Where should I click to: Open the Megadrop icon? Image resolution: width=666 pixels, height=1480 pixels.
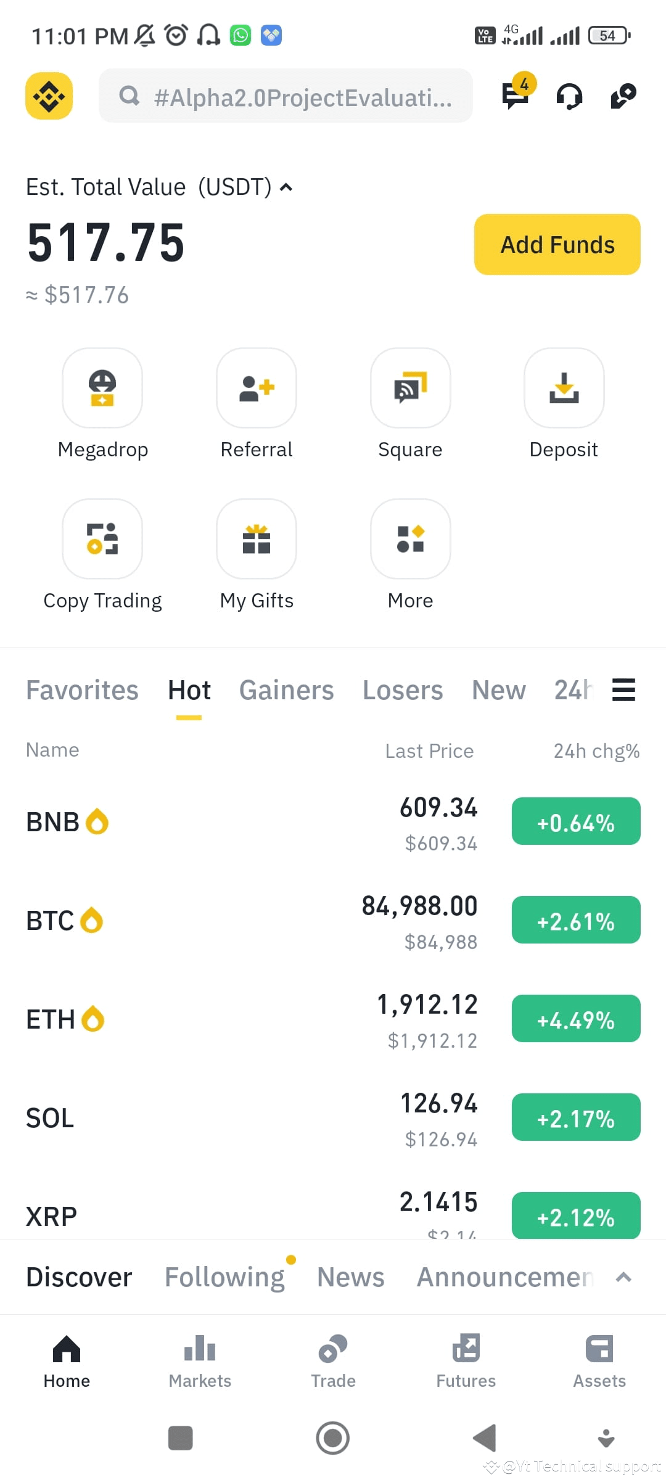click(x=102, y=388)
